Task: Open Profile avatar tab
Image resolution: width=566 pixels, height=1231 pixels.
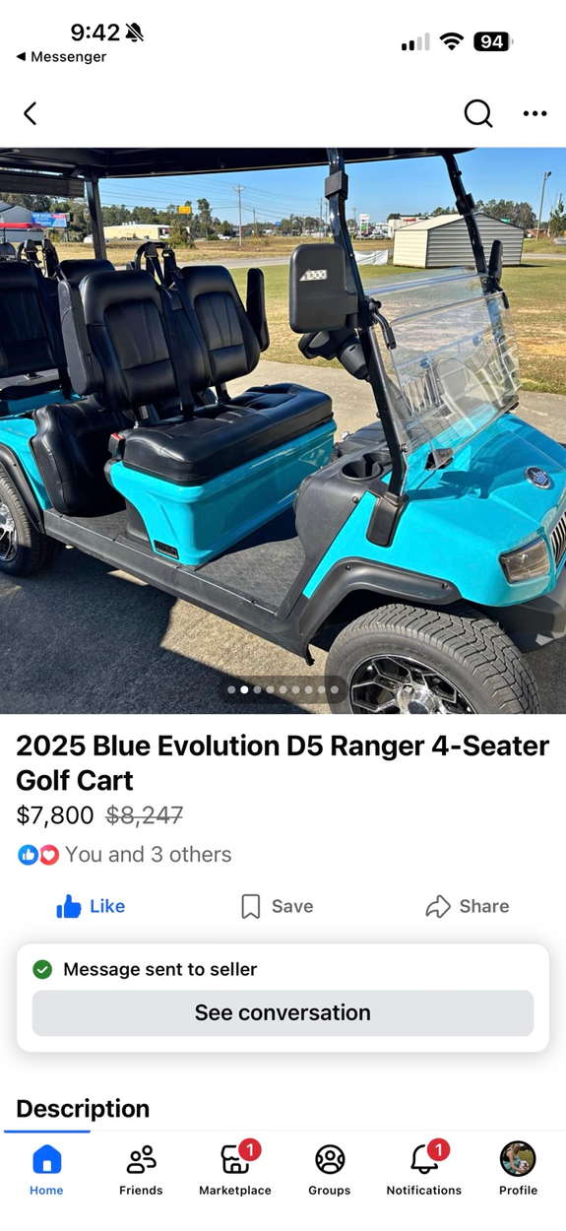Action: coord(518,1169)
